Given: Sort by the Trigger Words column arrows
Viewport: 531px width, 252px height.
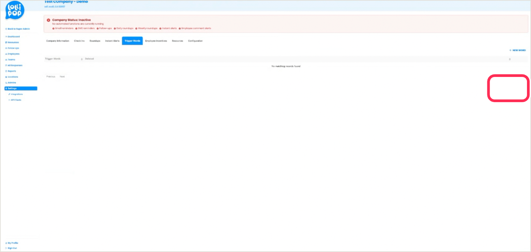Looking at the screenshot, I should pos(82,59).
